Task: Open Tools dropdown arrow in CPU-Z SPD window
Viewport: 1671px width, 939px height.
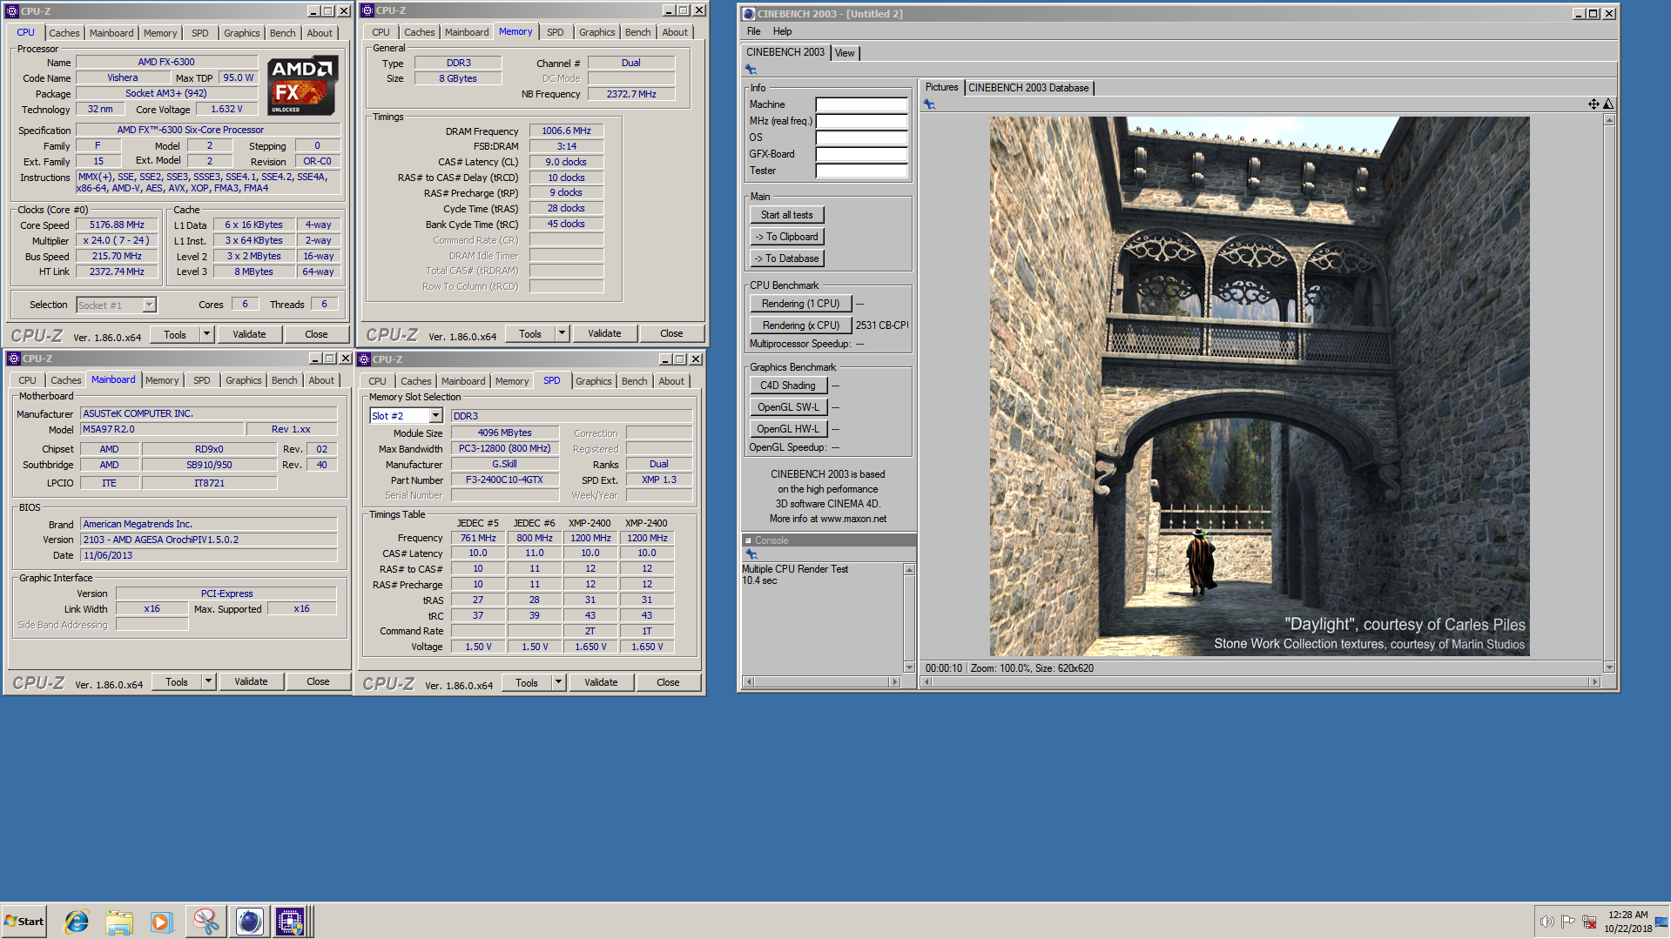Action: [x=559, y=682]
